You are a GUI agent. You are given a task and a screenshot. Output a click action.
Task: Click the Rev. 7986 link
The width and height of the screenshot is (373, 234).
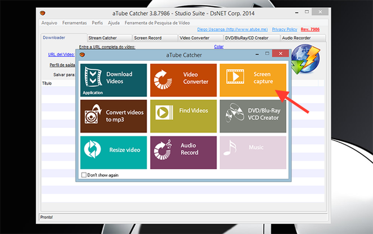[310, 29]
